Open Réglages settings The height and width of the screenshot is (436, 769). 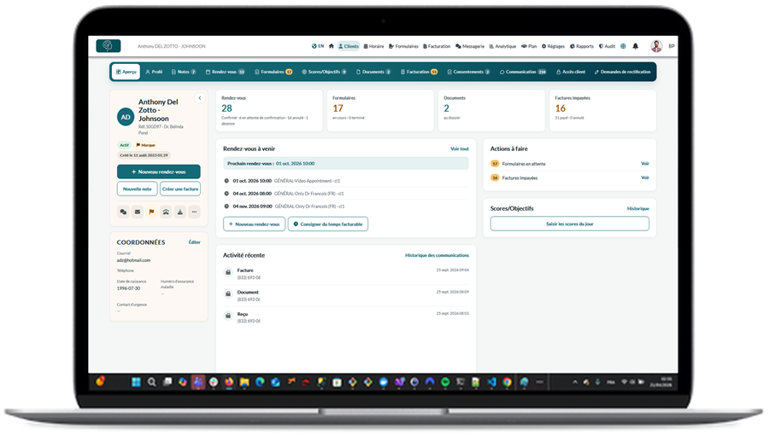pos(553,46)
